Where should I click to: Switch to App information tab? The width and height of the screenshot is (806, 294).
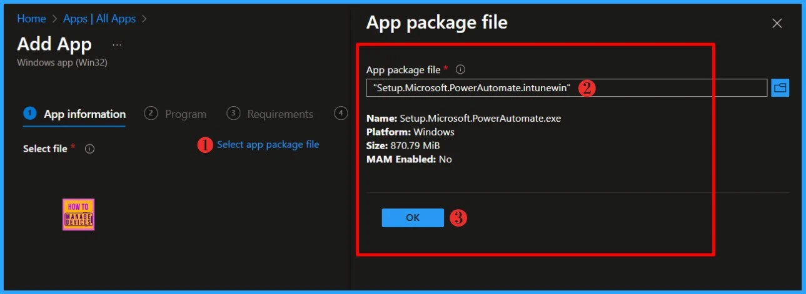[x=74, y=114]
